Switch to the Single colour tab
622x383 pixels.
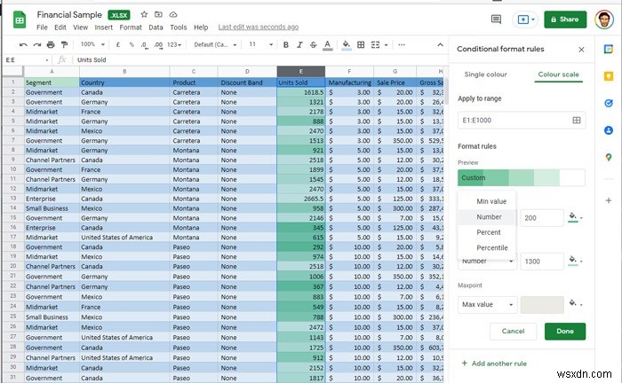[x=485, y=74]
